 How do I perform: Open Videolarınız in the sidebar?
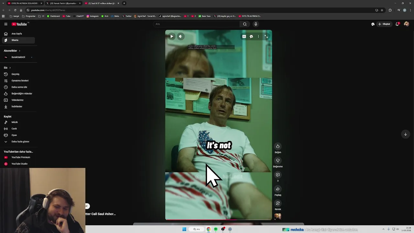(18, 100)
